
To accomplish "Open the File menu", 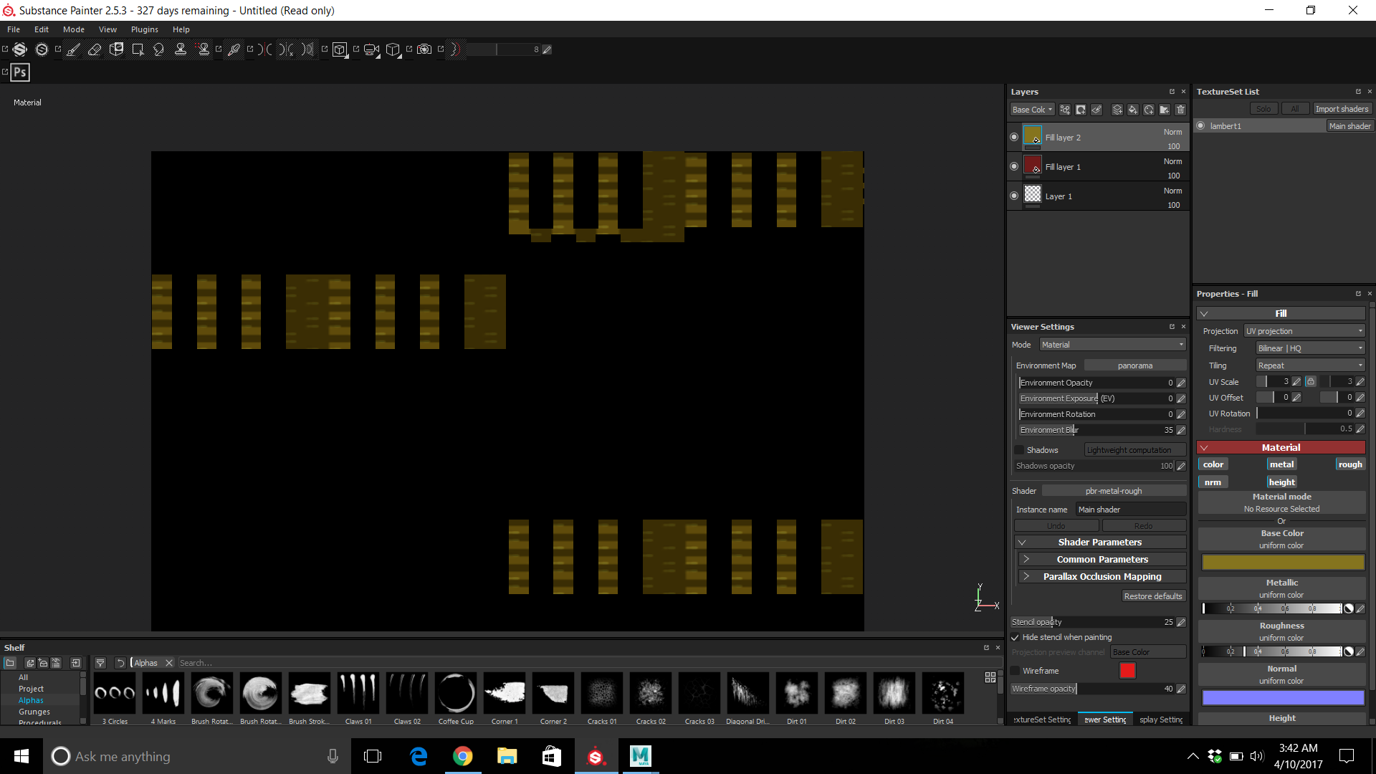I will (14, 29).
